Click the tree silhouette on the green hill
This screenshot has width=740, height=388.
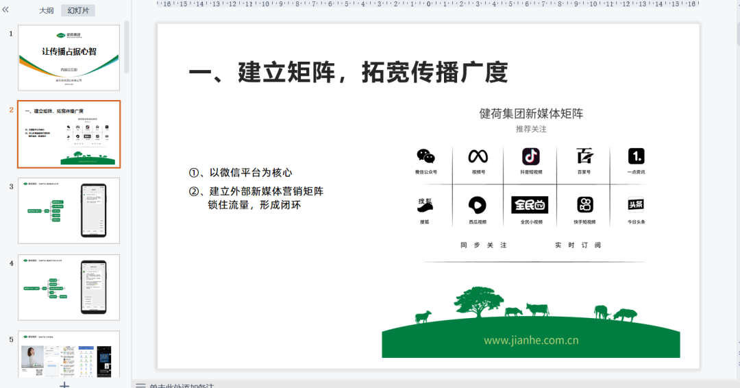coord(478,302)
